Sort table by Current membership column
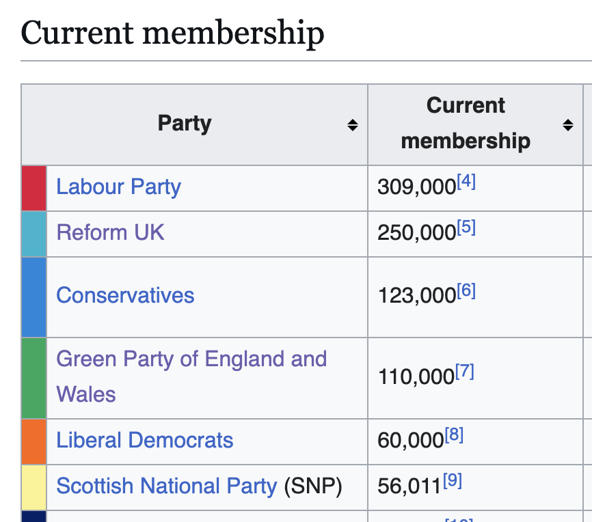 [567, 124]
